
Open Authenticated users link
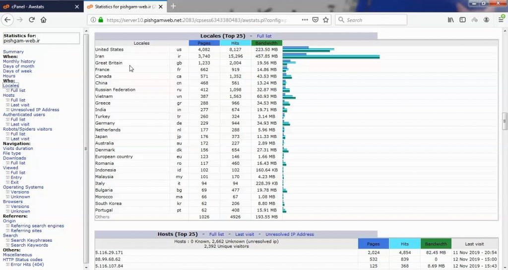pos(24,115)
